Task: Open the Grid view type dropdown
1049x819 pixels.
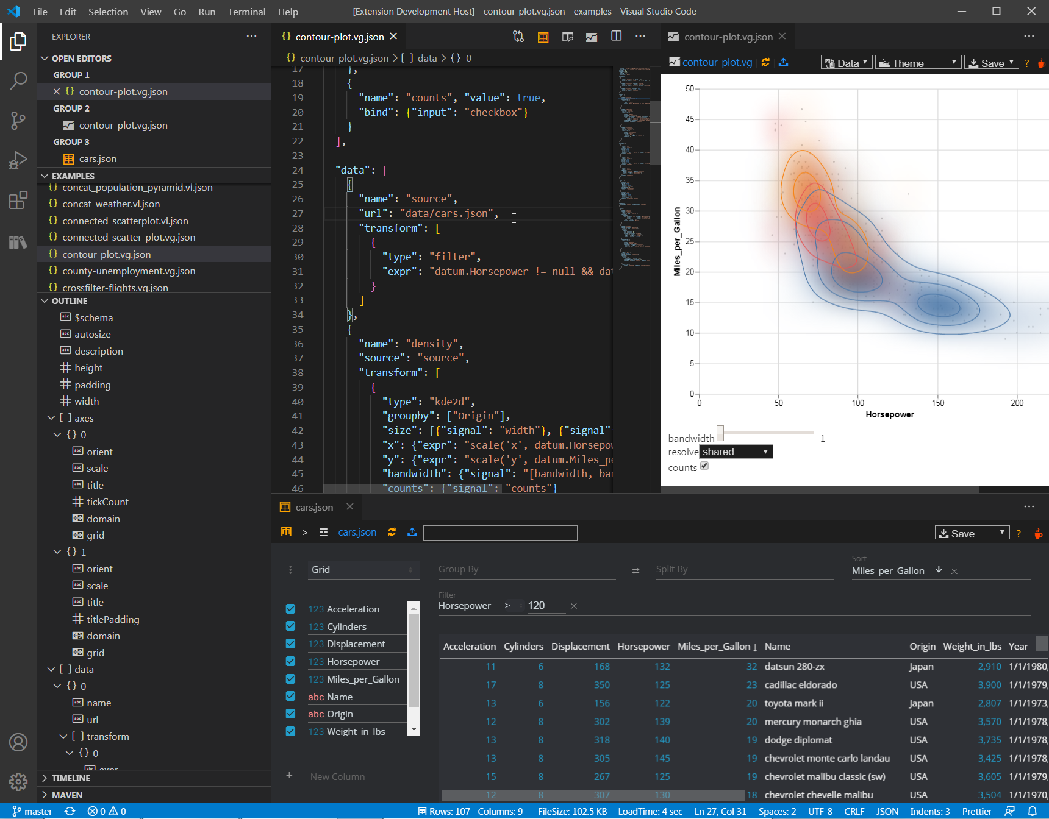Action: [x=363, y=570]
